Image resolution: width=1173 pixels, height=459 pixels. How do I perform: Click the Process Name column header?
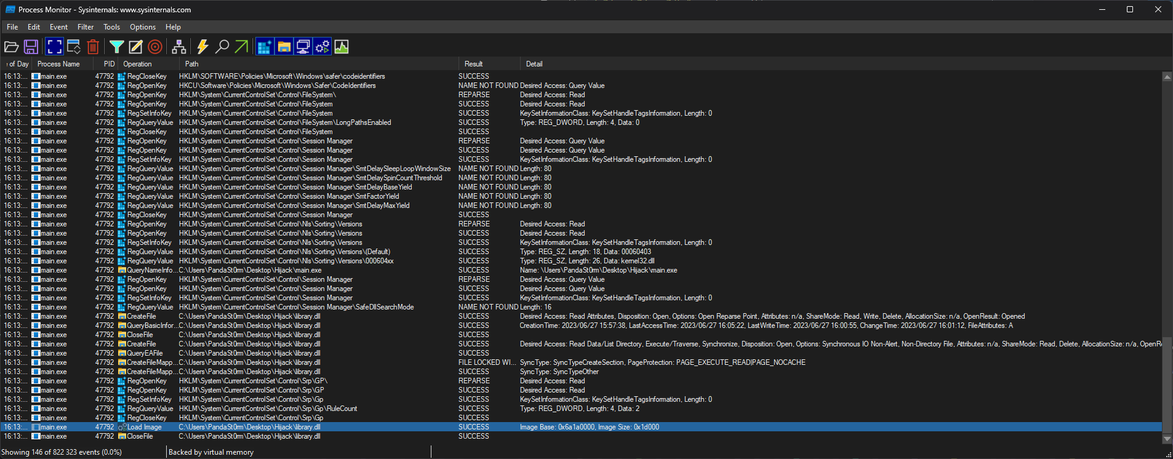pyautogui.click(x=63, y=64)
